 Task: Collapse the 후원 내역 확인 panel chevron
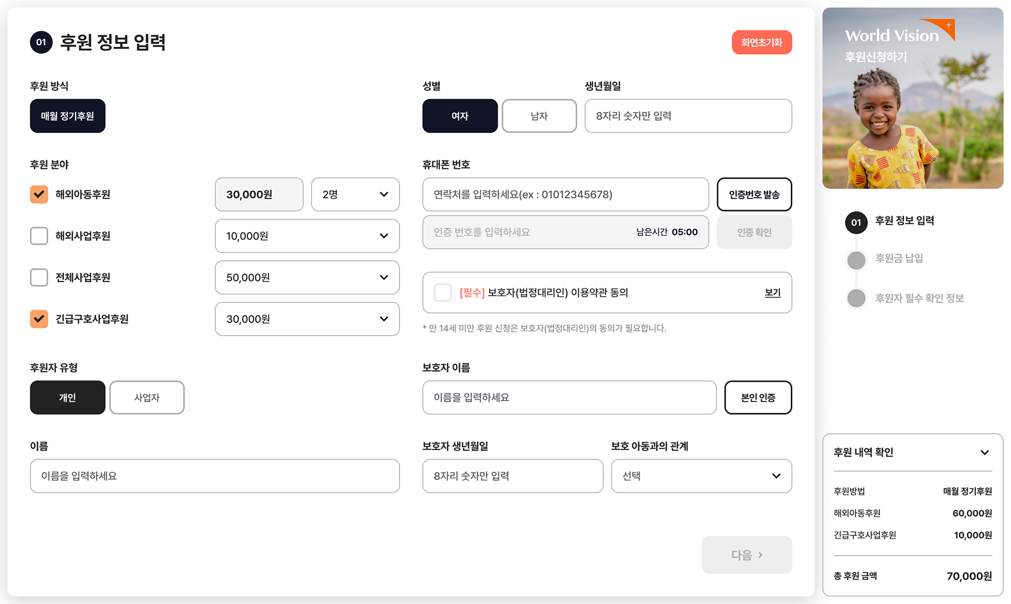coord(985,452)
